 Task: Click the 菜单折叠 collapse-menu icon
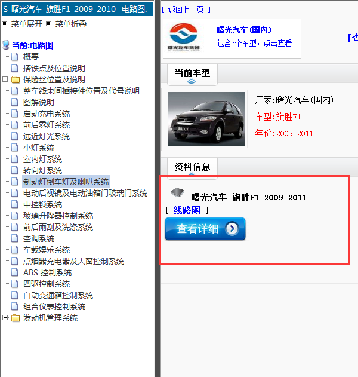coord(49,24)
